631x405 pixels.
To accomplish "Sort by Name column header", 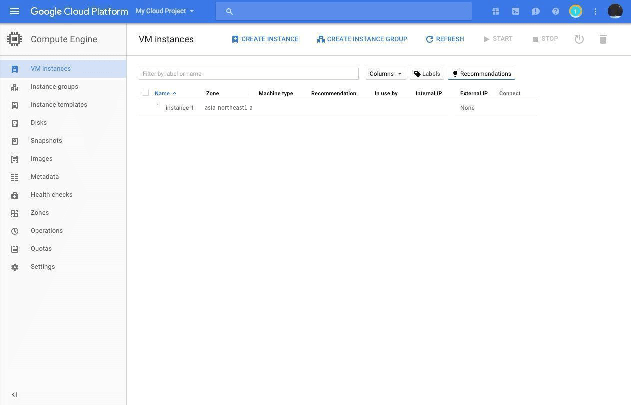I will (x=165, y=93).
